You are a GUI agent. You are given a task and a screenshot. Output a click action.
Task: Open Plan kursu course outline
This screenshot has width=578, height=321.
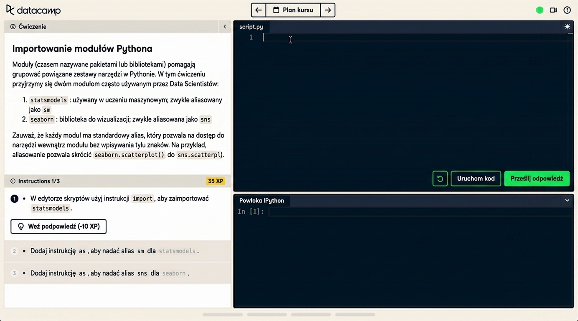tap(293, 10)
